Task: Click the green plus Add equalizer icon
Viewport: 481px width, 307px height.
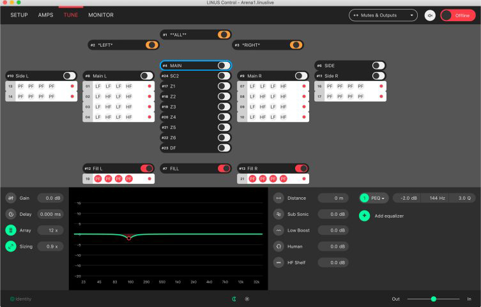Action: pyautogui.click(x=364, y=216)
